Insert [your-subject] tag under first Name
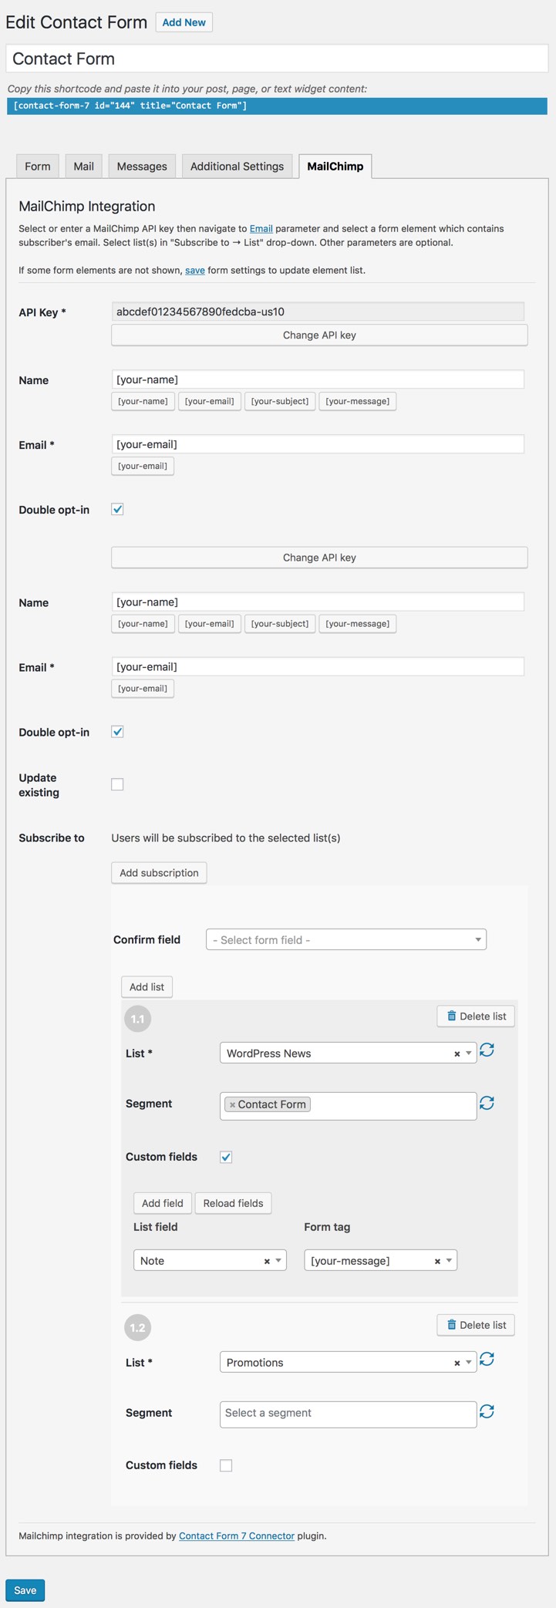 (x=280, y=402)
